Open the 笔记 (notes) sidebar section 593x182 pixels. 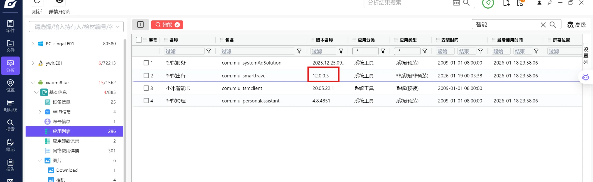pos(10,145)
